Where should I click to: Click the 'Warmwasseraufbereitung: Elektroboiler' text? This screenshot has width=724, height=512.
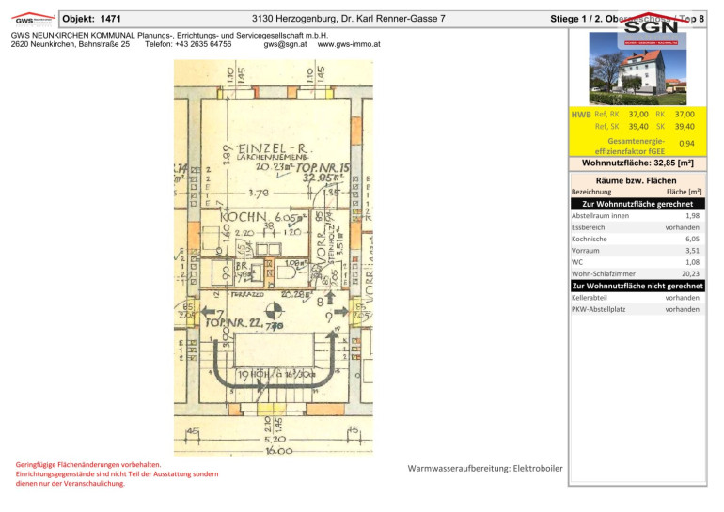click(485, 468)
